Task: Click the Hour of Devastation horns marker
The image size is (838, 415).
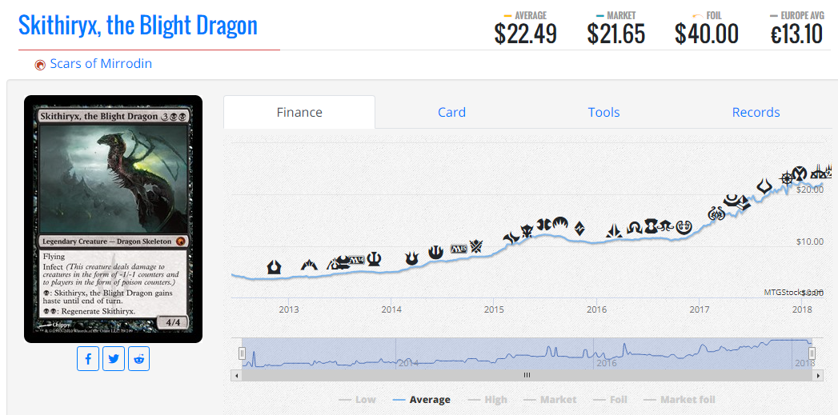Action: coord(765,186)
